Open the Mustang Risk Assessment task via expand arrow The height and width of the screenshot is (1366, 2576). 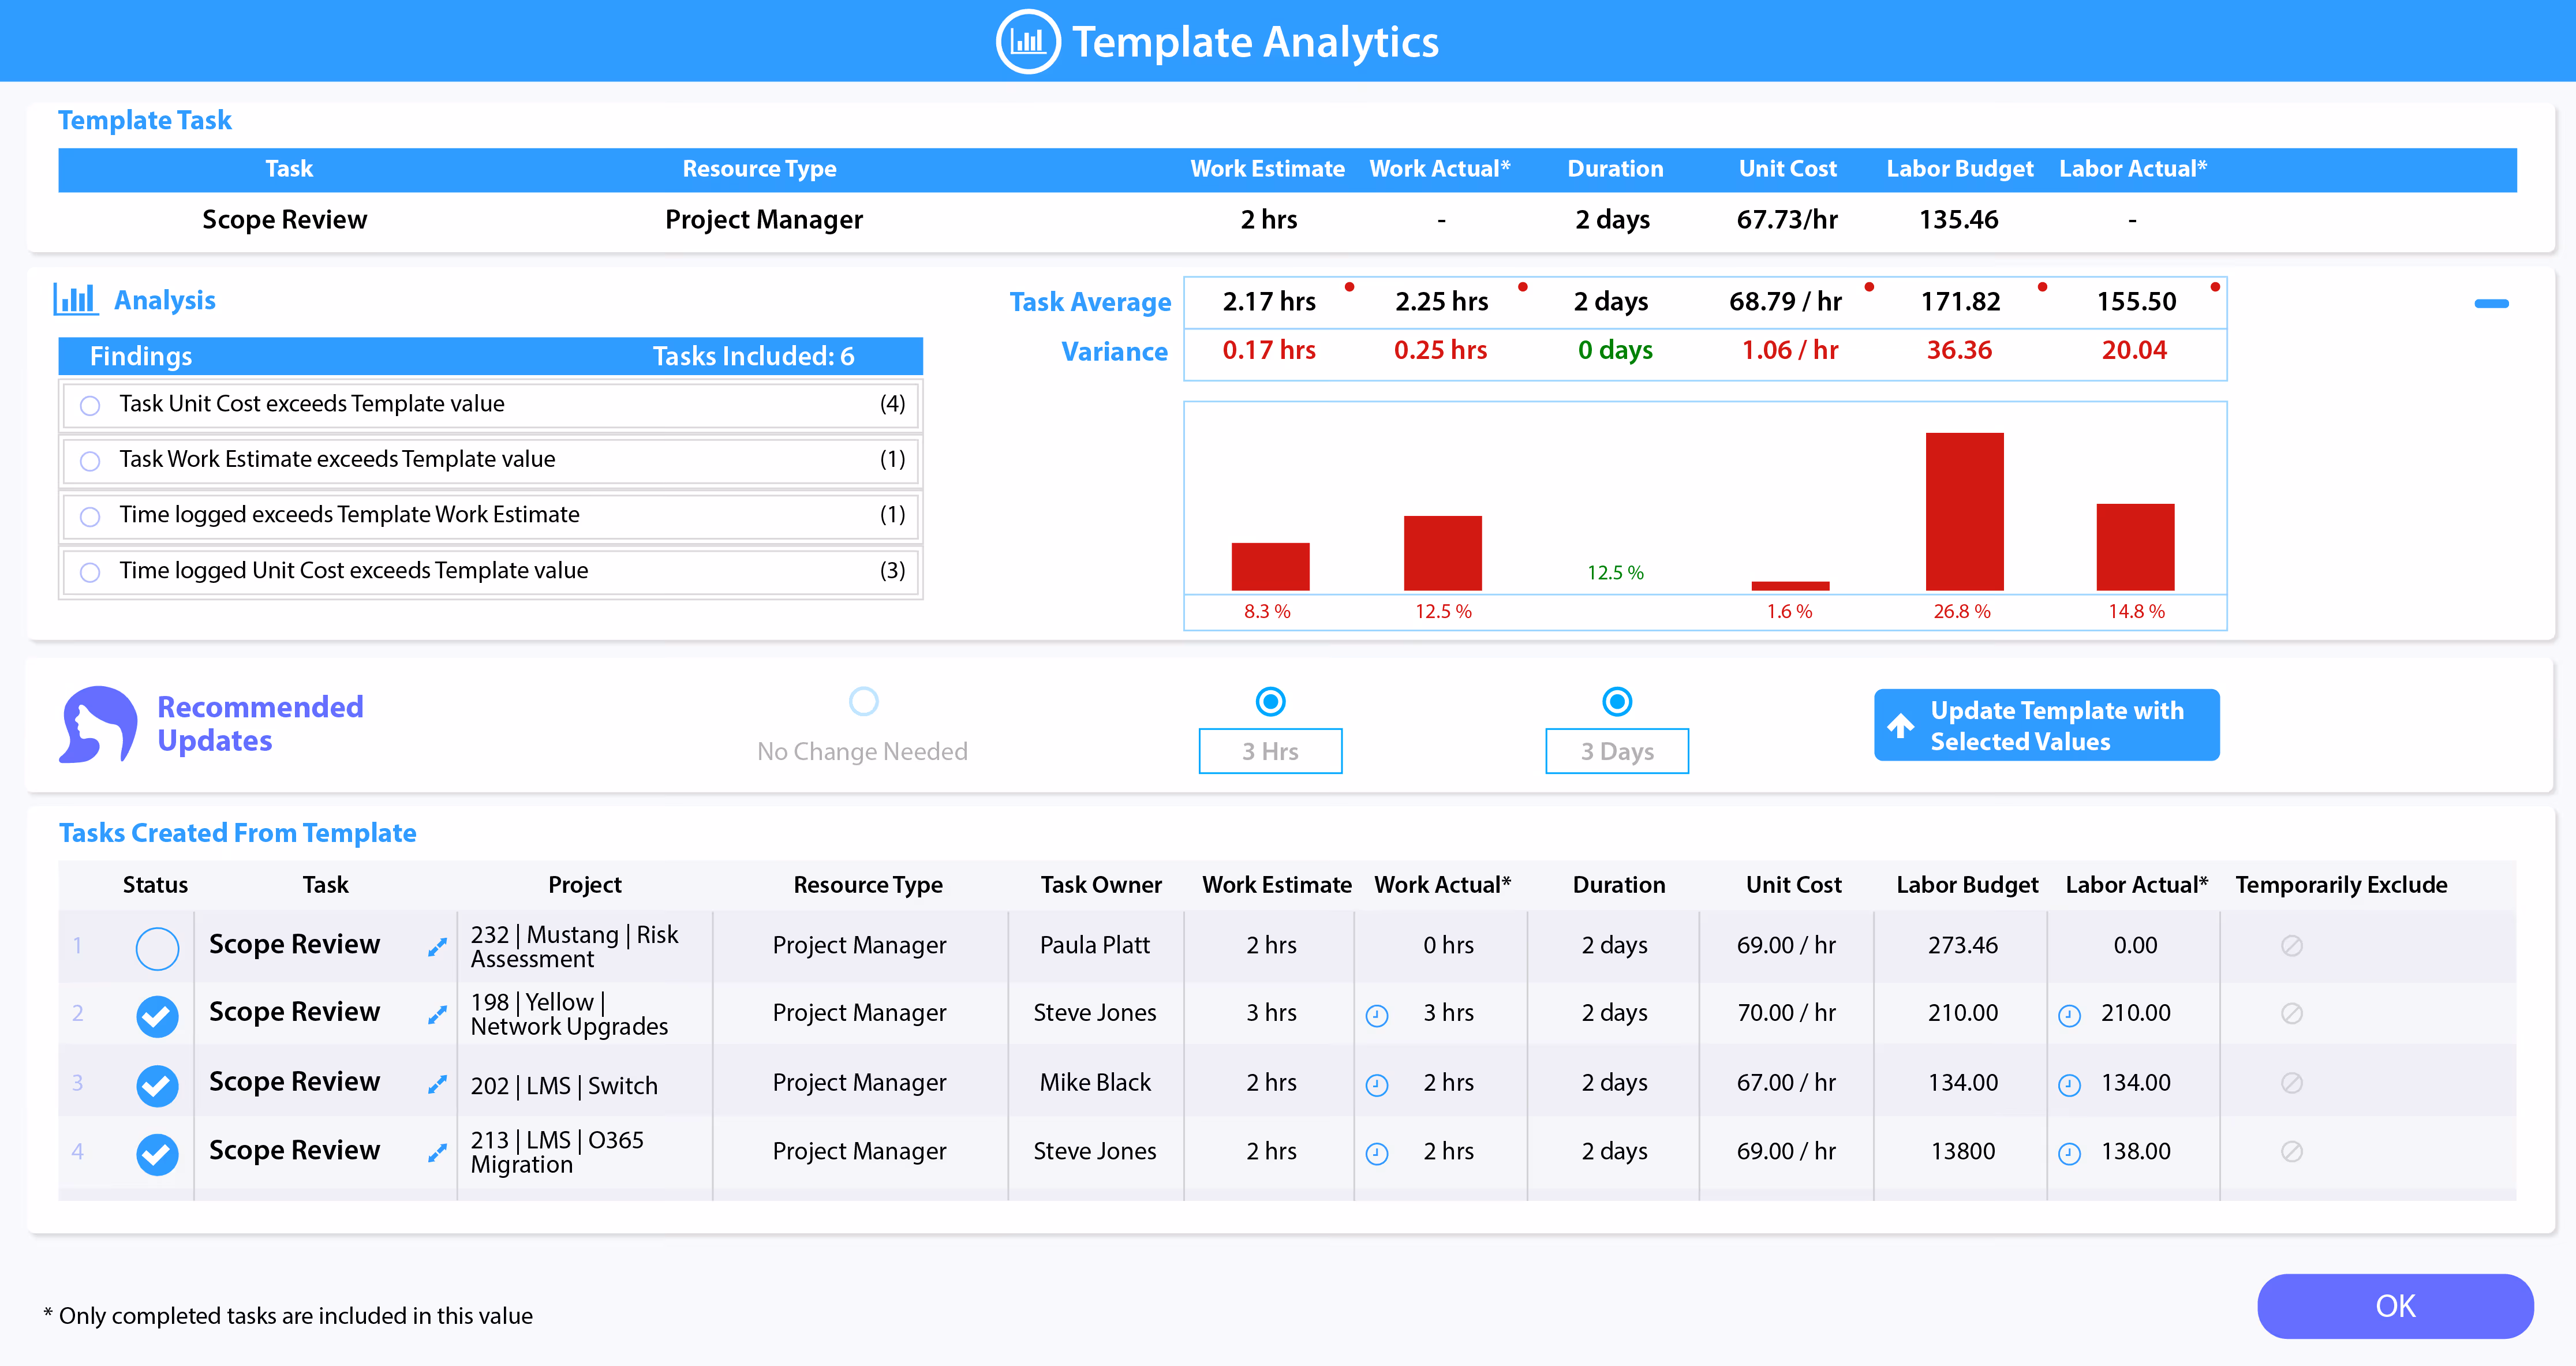(x=437, y=946)
